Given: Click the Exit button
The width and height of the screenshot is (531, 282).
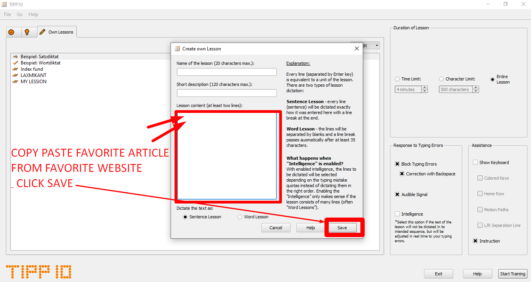Looking at the screenshot, I should pyautogui.click(x=439, y=274).
